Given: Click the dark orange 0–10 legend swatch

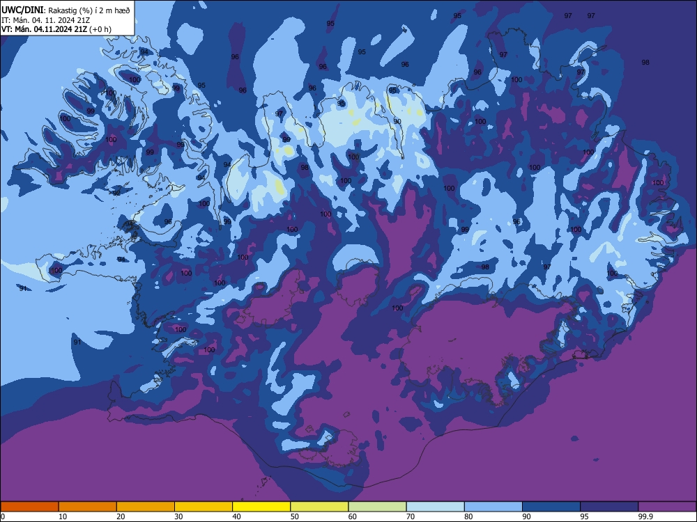Looking at the screenshot, I should [29, 507].
